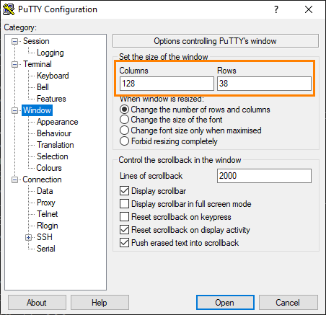Click the PuTTY icon in title bar
Screen dimensions: 326x315
[x=9, y=9]
